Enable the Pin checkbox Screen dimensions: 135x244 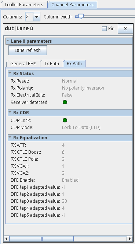click(x=104, y=29)
